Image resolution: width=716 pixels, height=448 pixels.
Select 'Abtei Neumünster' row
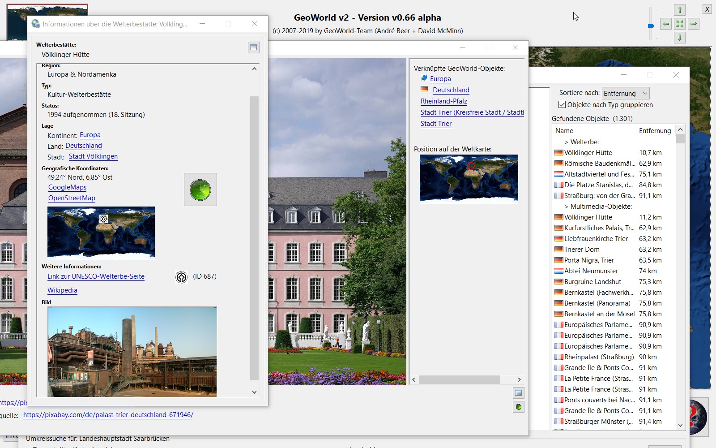tap(614, 271)
